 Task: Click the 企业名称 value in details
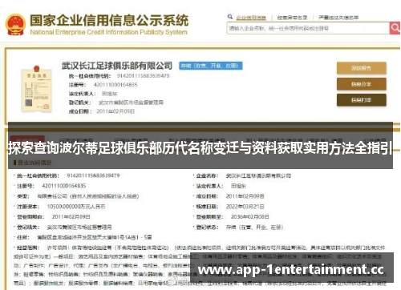pos(258,175)
